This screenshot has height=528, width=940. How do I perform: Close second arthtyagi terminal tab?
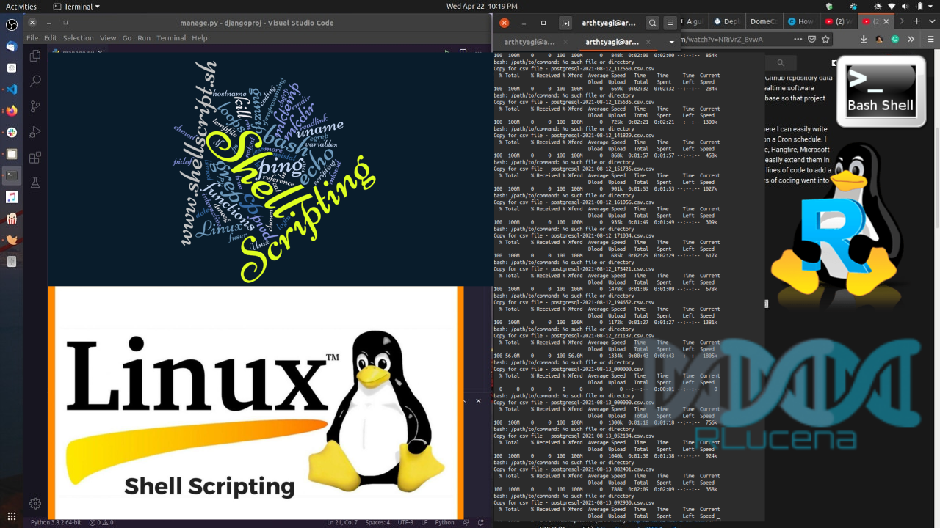648,42
